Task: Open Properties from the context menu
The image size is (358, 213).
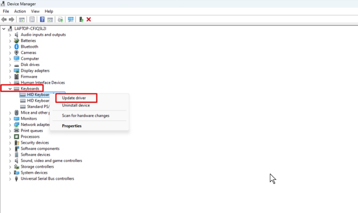Action: (x=72, y=126)
